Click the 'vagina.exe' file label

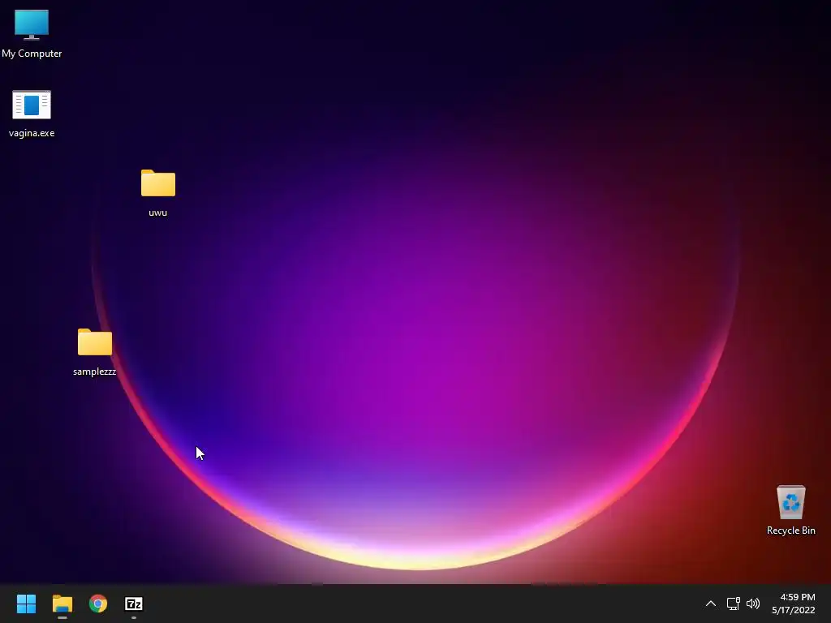[32, 133]
